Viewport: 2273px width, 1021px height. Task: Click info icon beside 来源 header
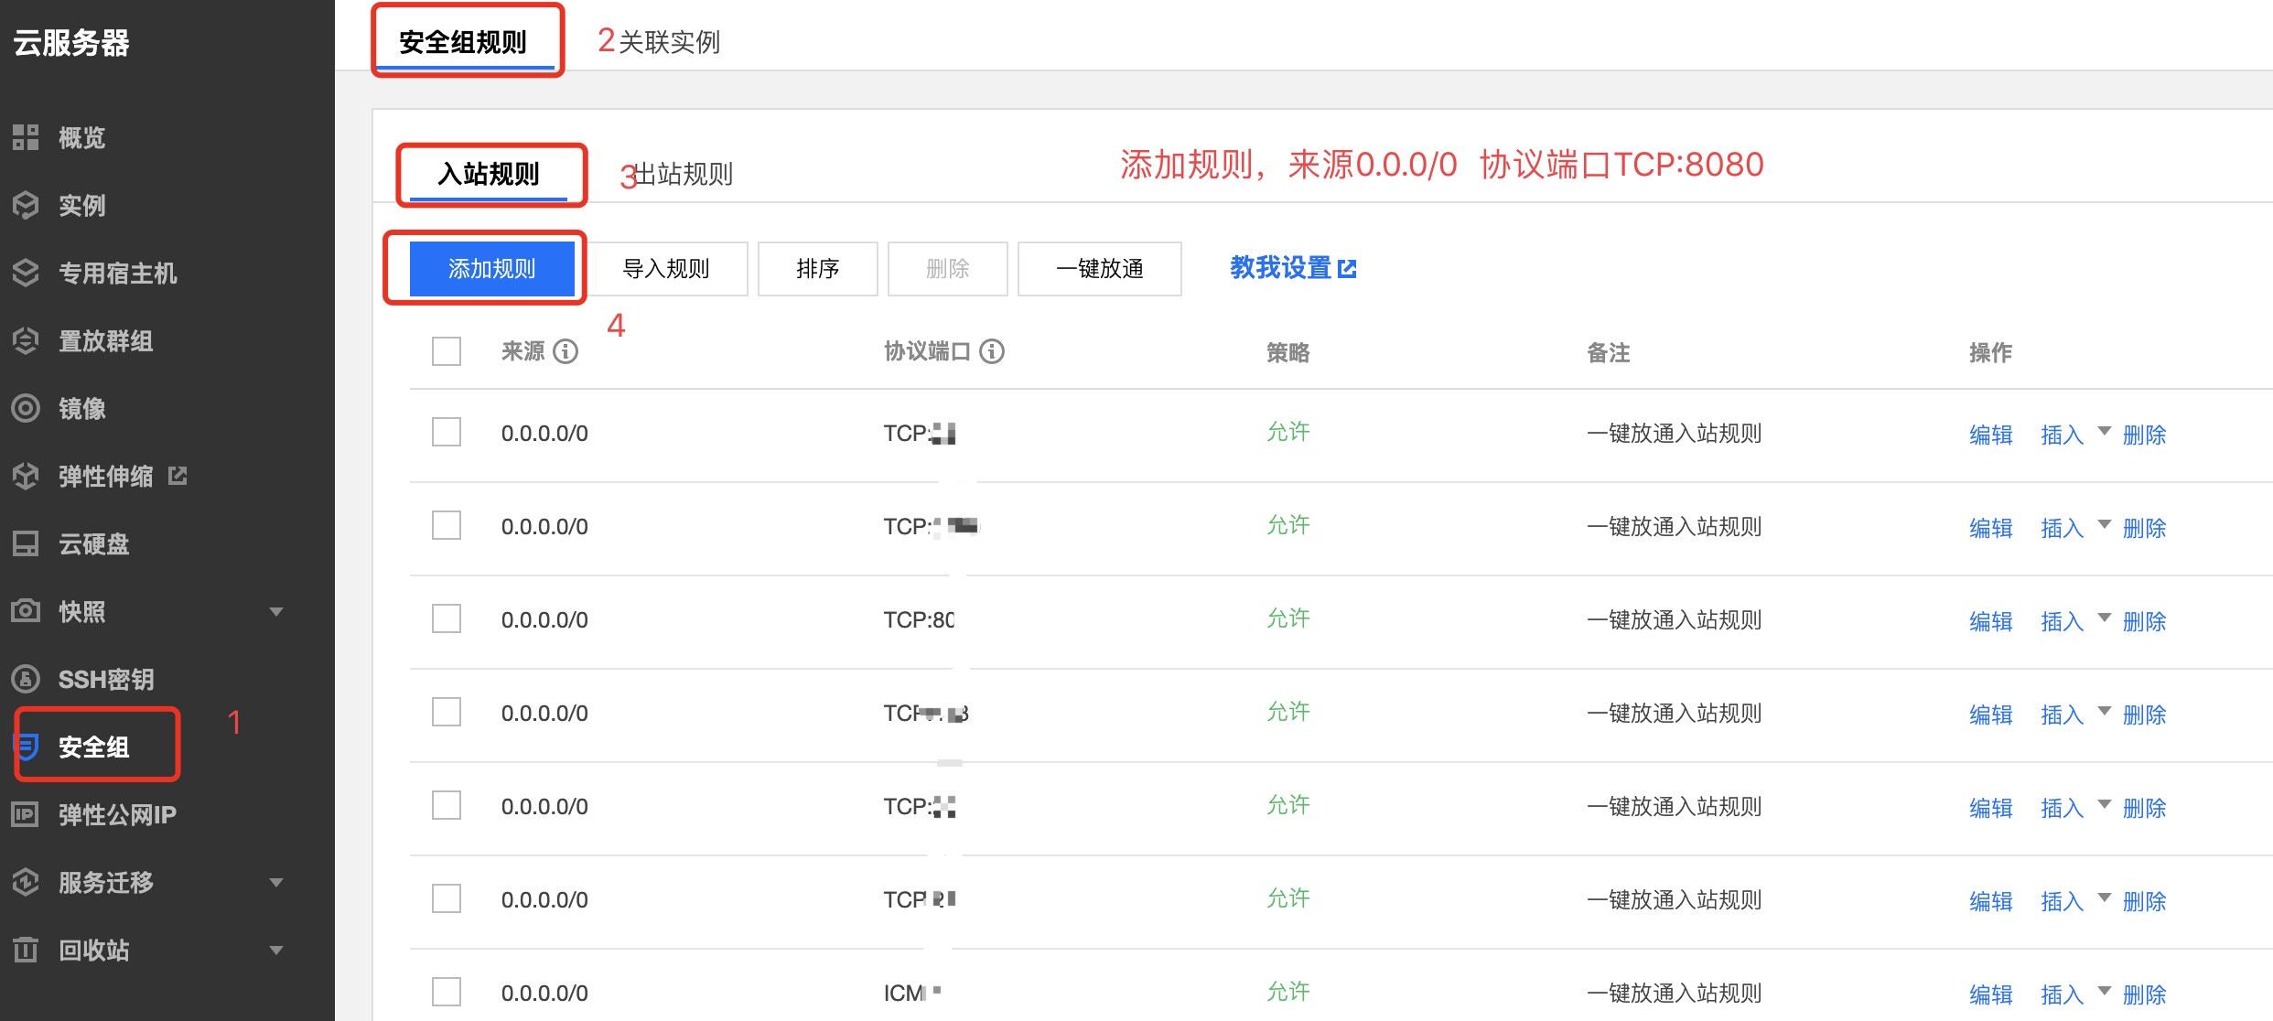566,351
